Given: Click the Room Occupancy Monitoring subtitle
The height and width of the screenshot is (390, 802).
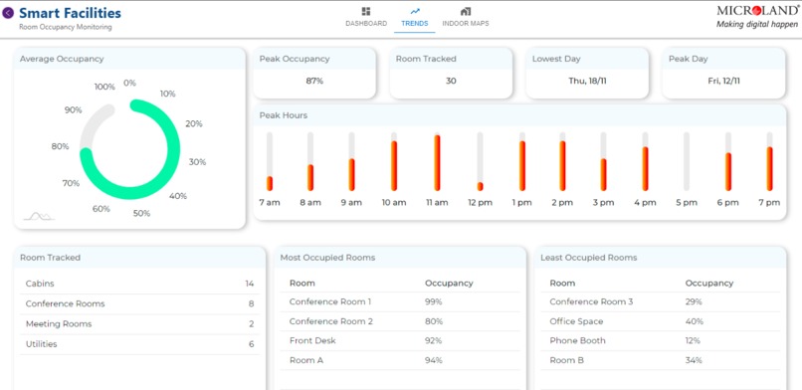Looking at the screenshot, I should click(66, 27).
